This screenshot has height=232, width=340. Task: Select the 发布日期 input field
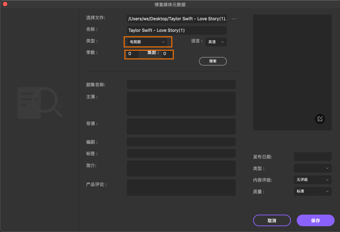(x=312, y=157)
